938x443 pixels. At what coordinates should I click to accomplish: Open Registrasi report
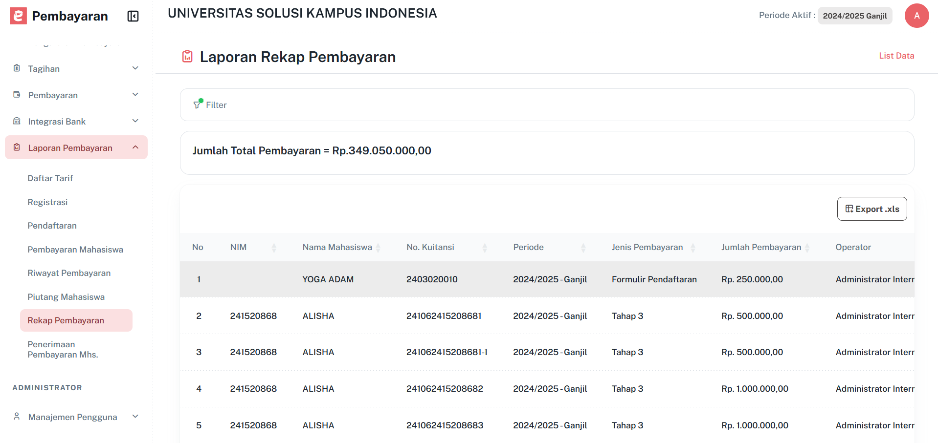47,202
